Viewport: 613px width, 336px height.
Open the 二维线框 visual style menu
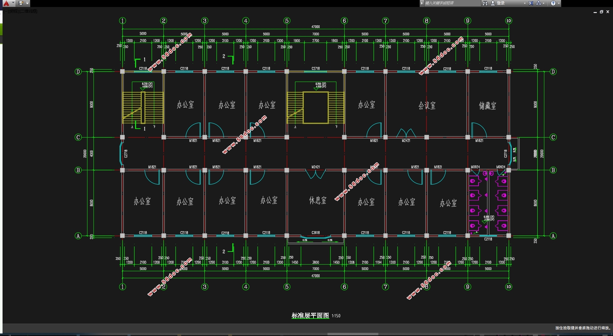(29, 11)
